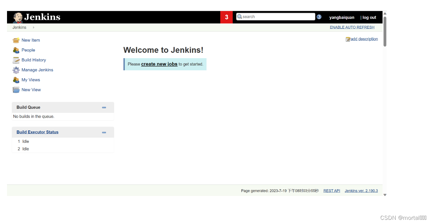Open the REST API footer link
Viewport: 431px width, 223px height.
332,191
